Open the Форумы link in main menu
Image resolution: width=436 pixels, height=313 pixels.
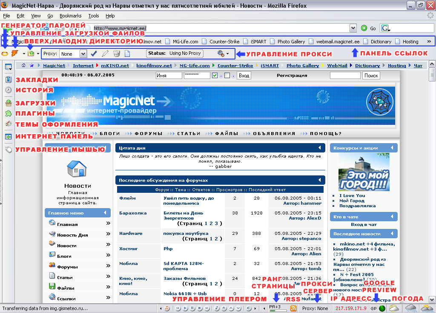[x=67, y=267]
